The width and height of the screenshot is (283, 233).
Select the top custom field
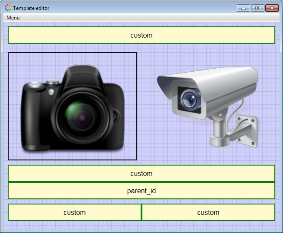coord(141,35)
